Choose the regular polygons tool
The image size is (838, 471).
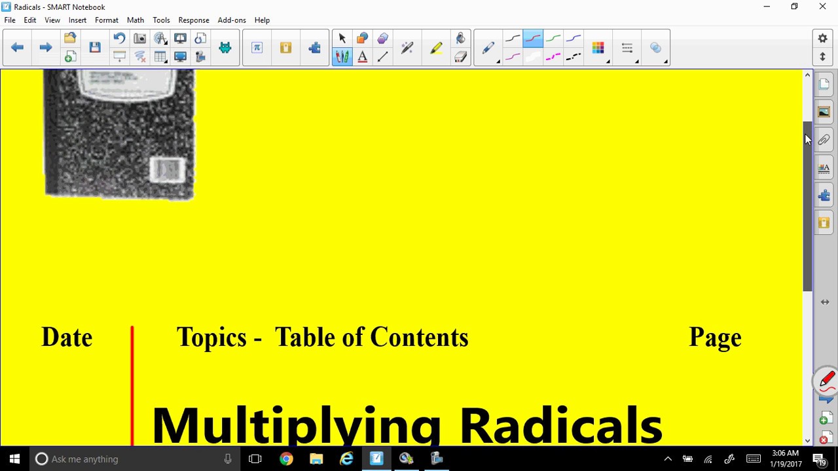click(383, 39)
